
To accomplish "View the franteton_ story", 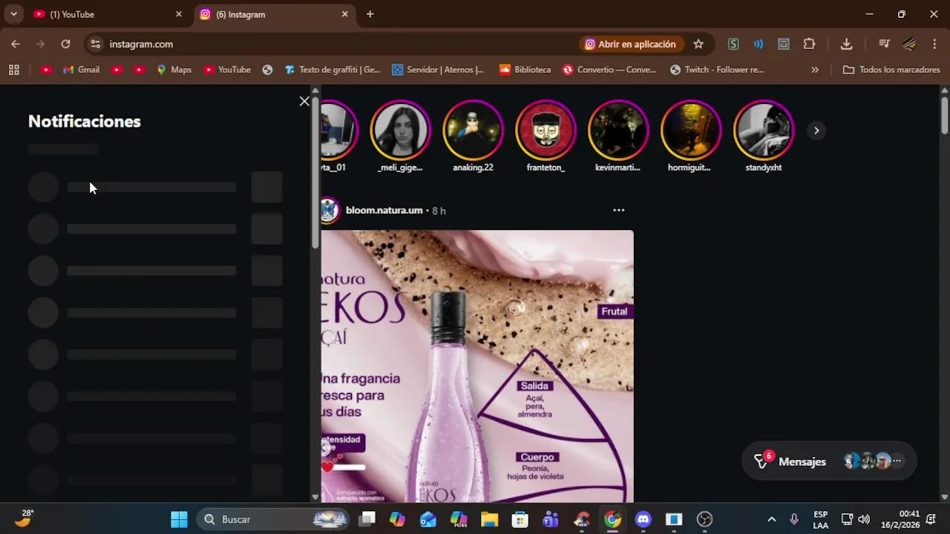I will [546, 131].
